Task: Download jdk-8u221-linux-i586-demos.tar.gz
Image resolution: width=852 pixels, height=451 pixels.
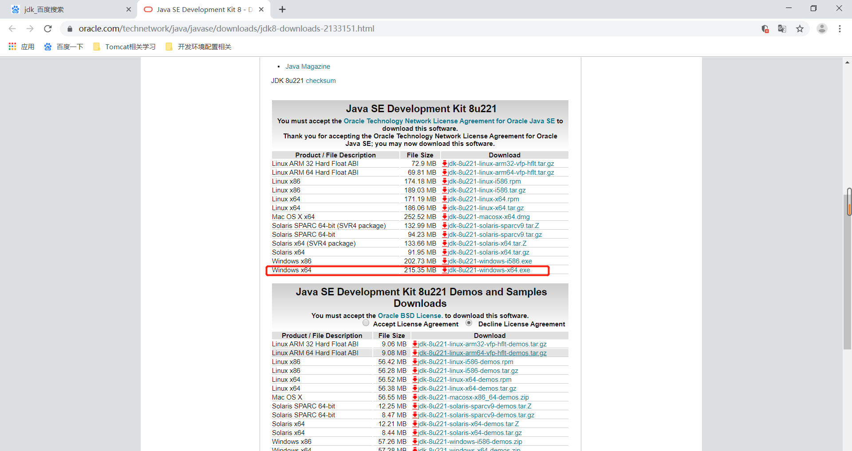Action: click(468, 371)
